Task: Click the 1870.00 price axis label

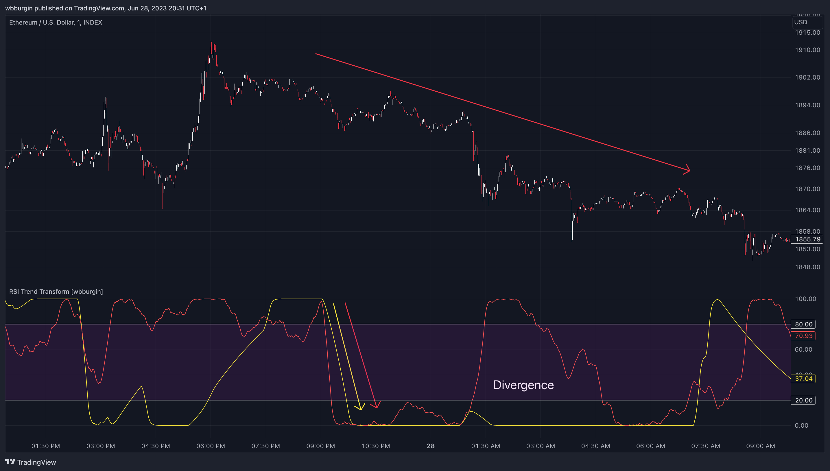Action: (x=807, y=189)
